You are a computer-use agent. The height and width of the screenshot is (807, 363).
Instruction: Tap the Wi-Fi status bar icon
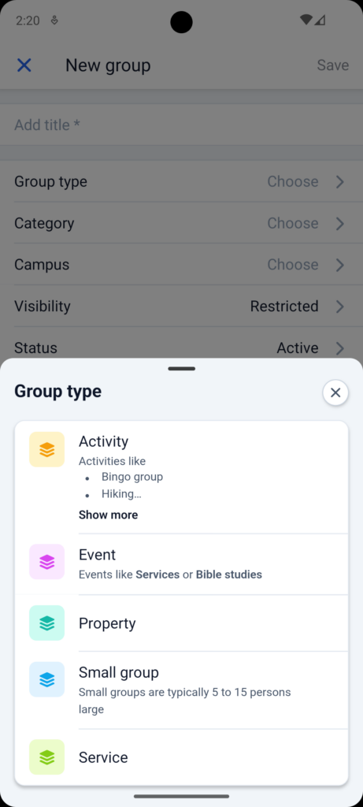(x=306, y=20)
